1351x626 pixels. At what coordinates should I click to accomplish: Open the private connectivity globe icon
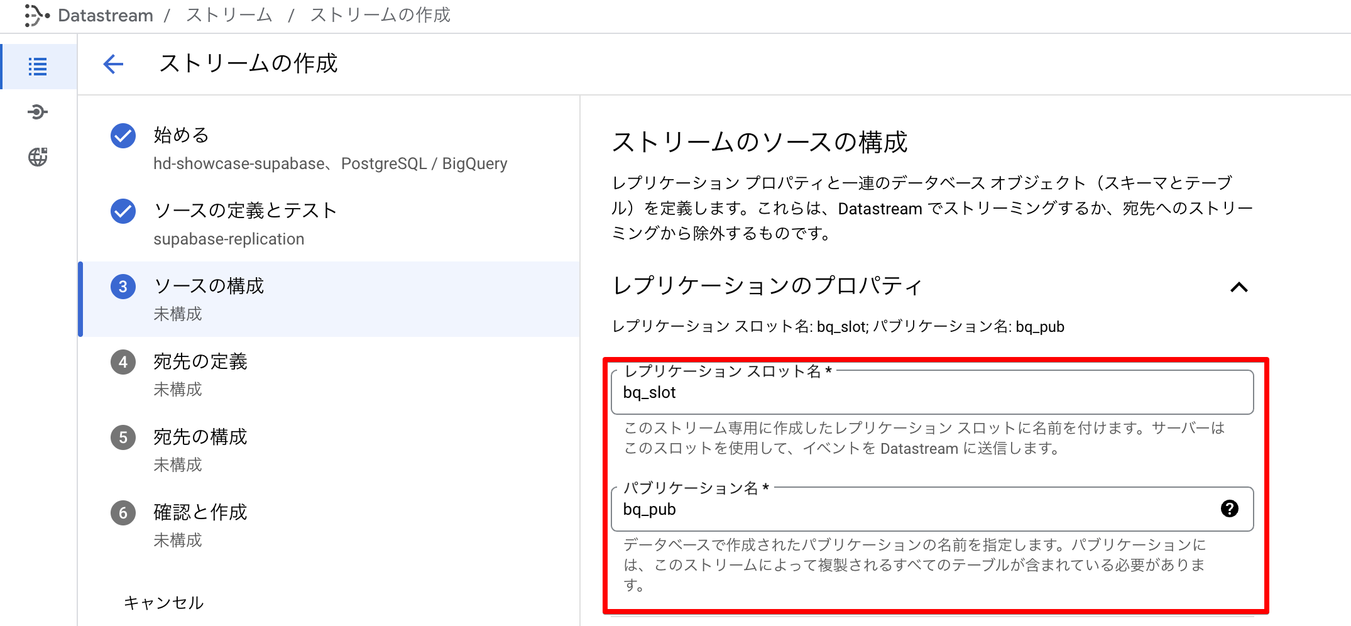pyautogui.click(x=38, y=157)
